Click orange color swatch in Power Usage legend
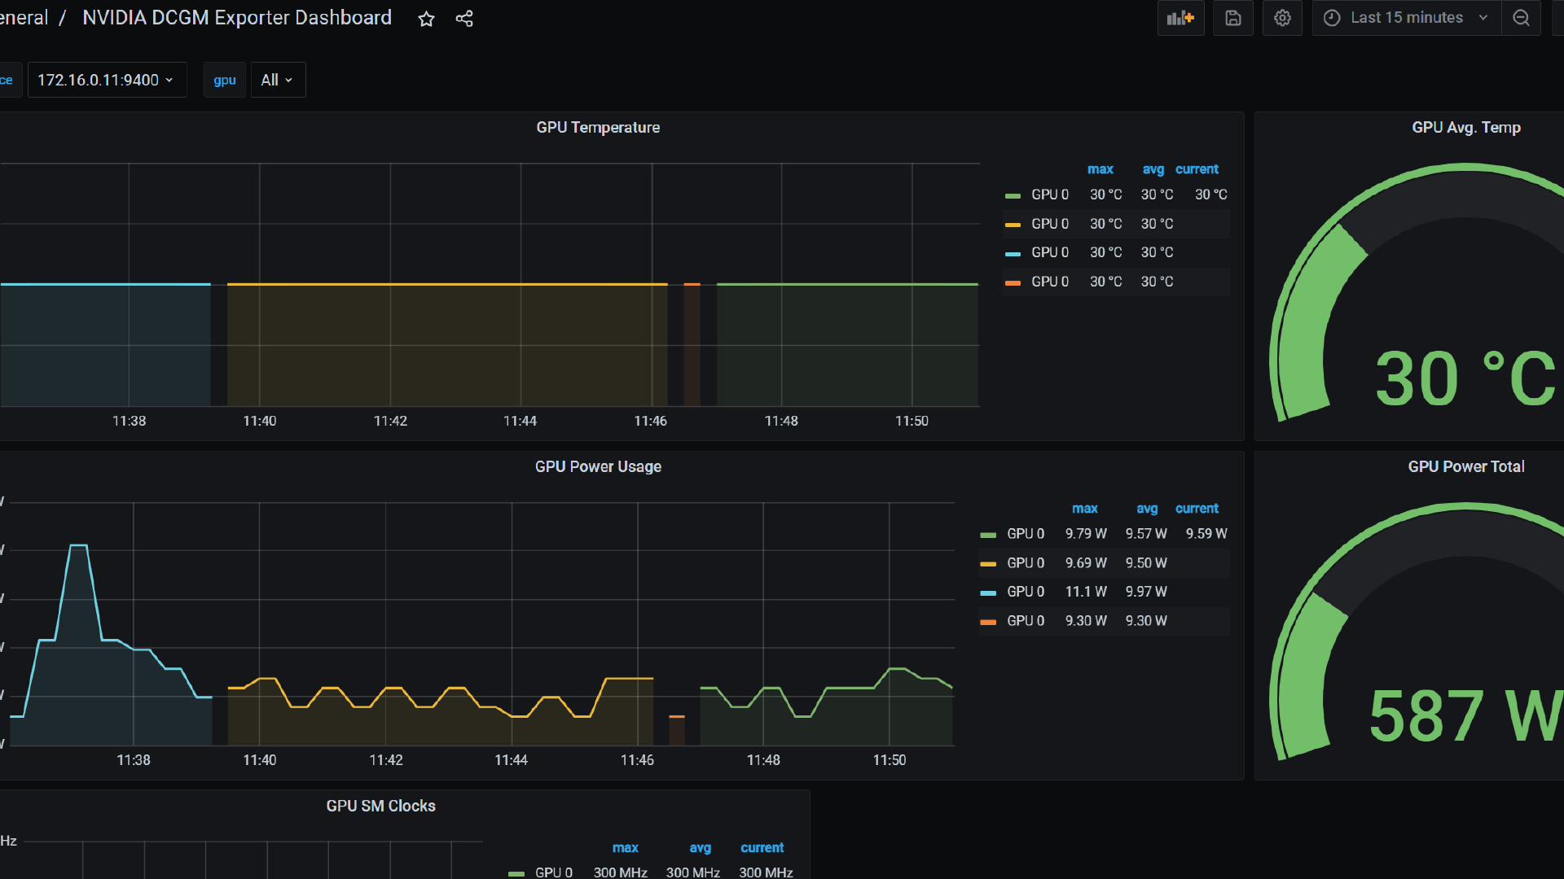Image resolution: width=1564 pixels, height=879 pixels. 988,622
